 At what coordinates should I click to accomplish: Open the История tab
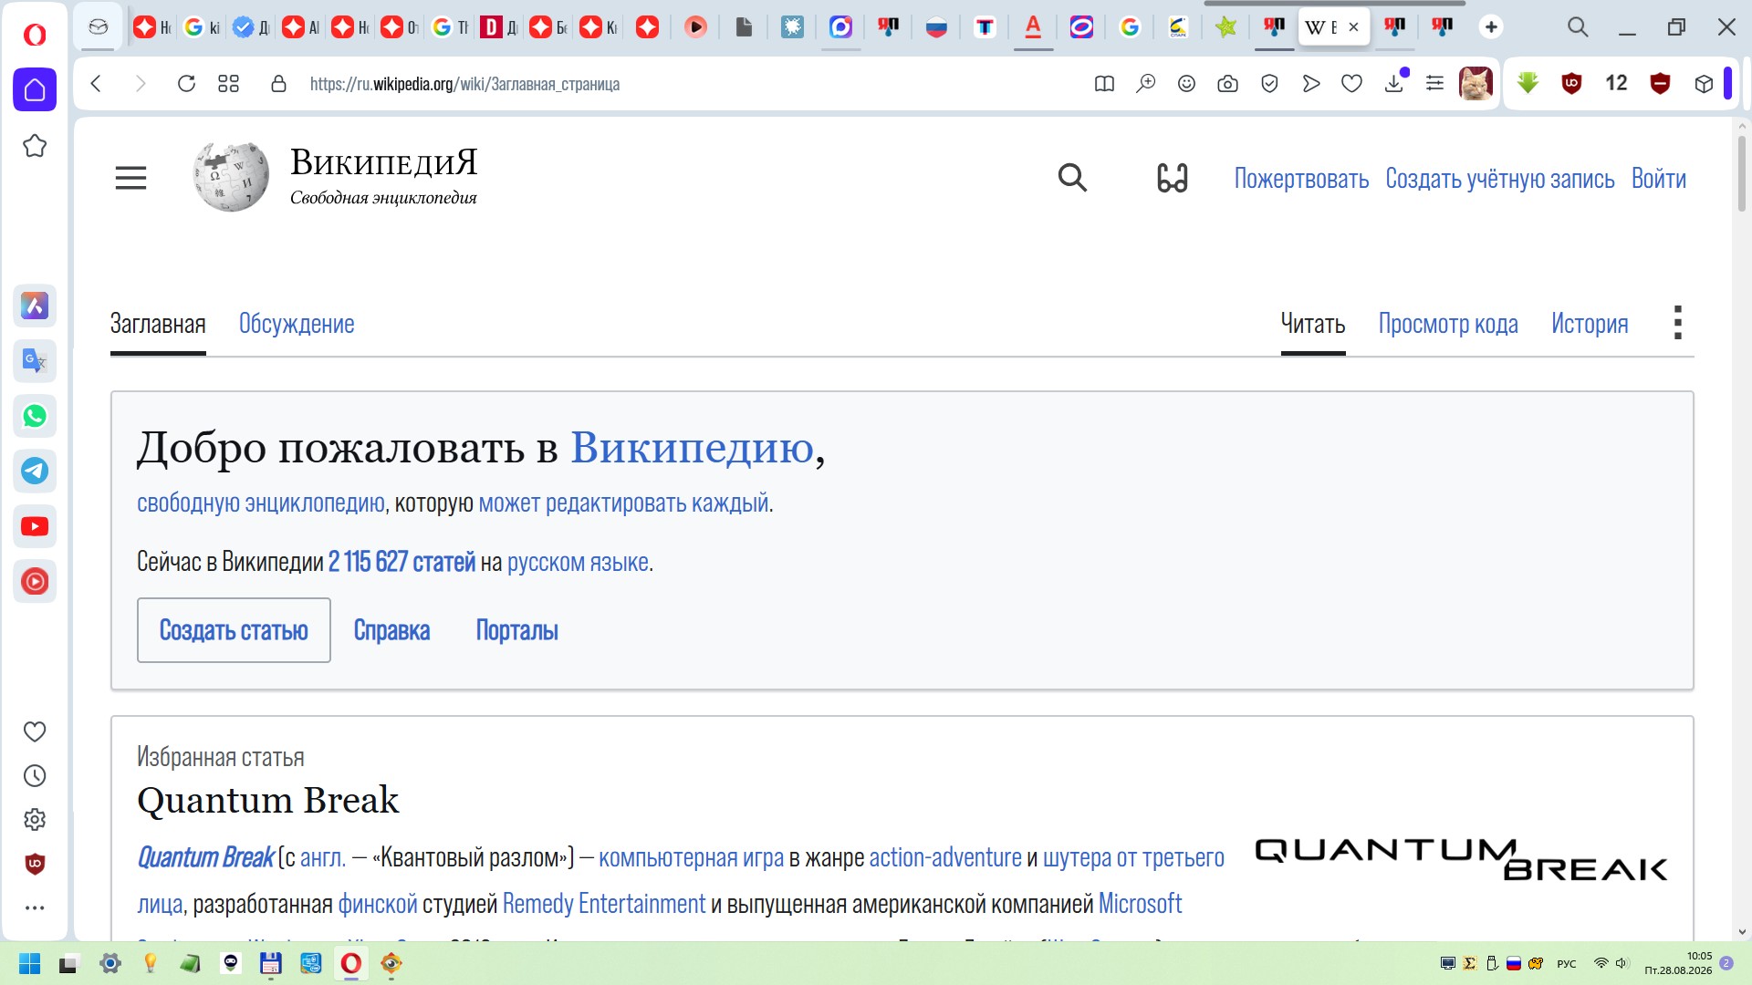pyautogui.click(x=1590, y=324)
